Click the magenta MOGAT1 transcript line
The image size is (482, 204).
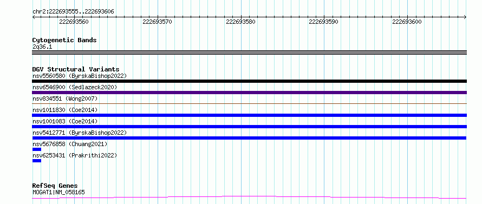coord(249,197)
